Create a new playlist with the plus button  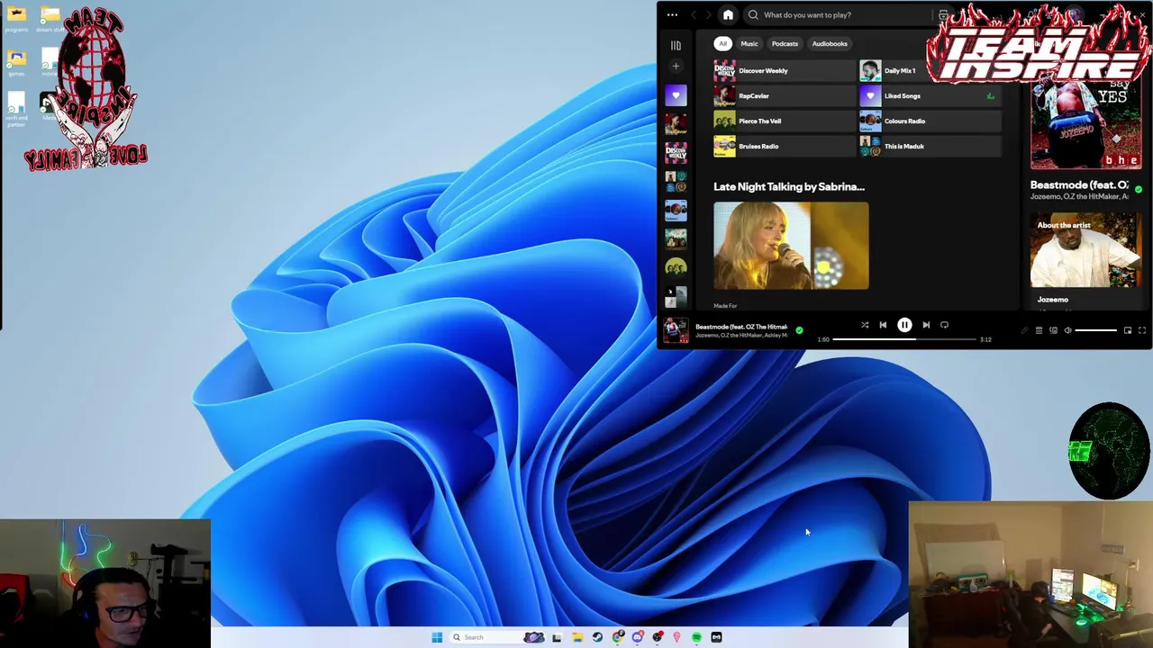tap(676, 66)
